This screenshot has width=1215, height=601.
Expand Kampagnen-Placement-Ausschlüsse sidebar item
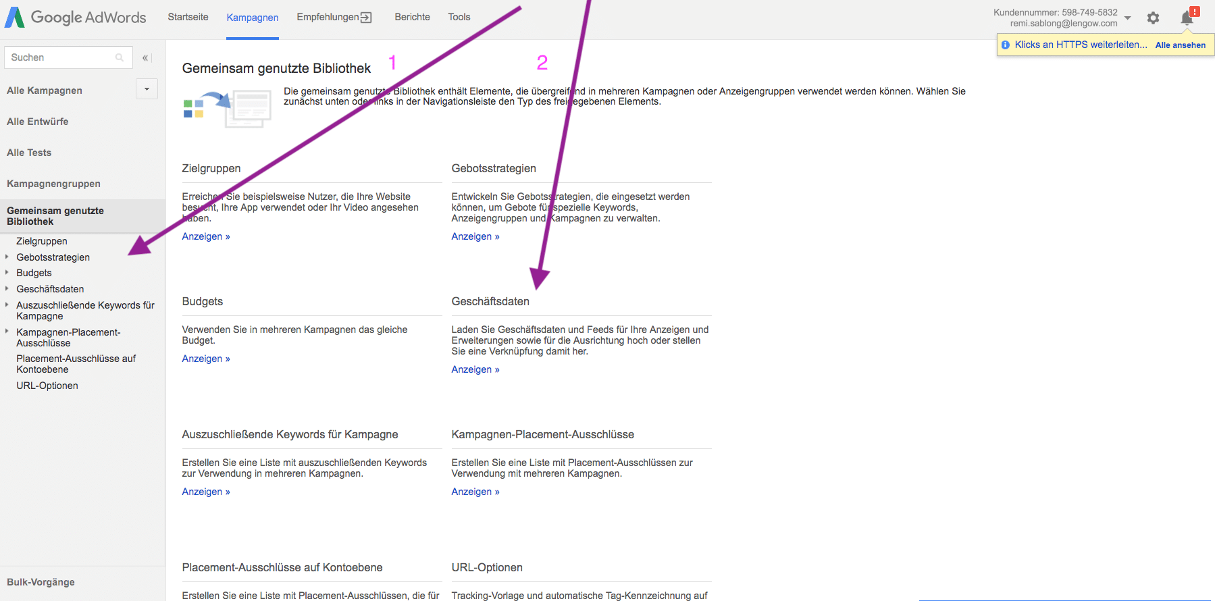(7, 332)
